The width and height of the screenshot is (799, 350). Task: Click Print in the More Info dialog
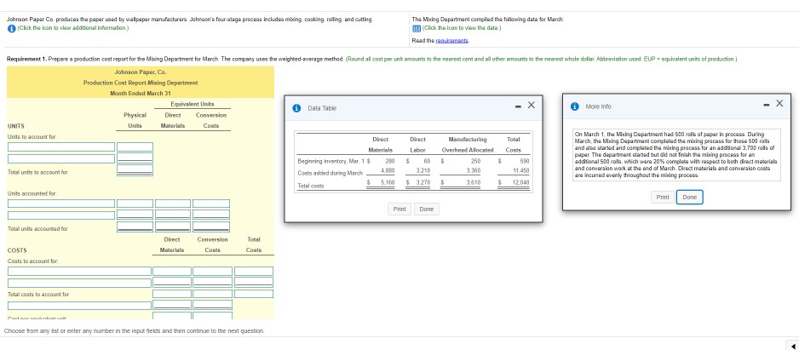pyautogui.click(x=663, y=198)
